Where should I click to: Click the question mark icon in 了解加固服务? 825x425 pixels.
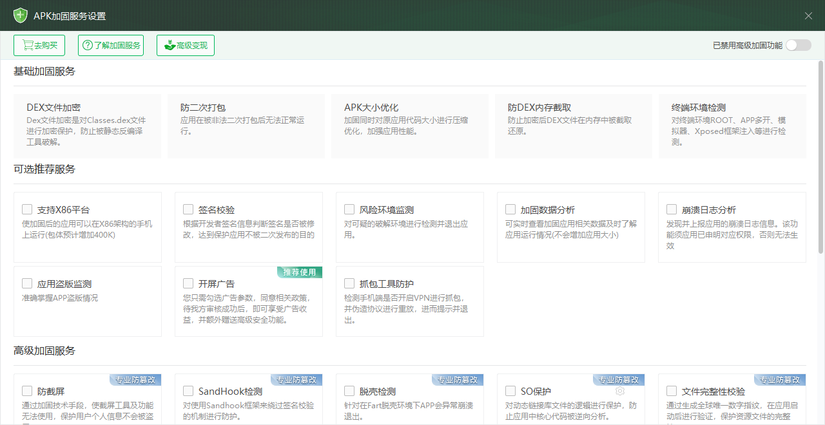(x=88, y=45)
